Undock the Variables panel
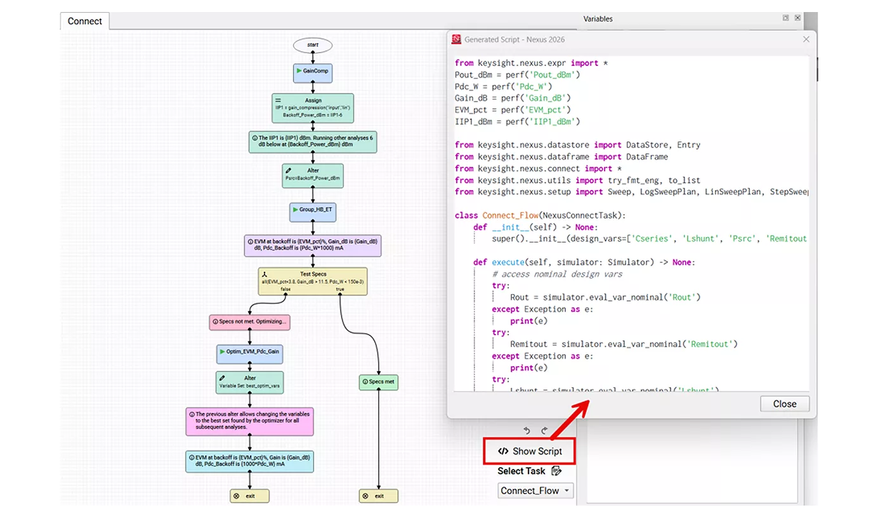This screenshot has height=517, width=878. click(785, 18)
